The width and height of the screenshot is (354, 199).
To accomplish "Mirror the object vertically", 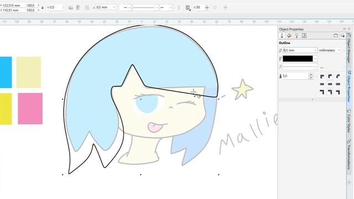I will (78, 7).
